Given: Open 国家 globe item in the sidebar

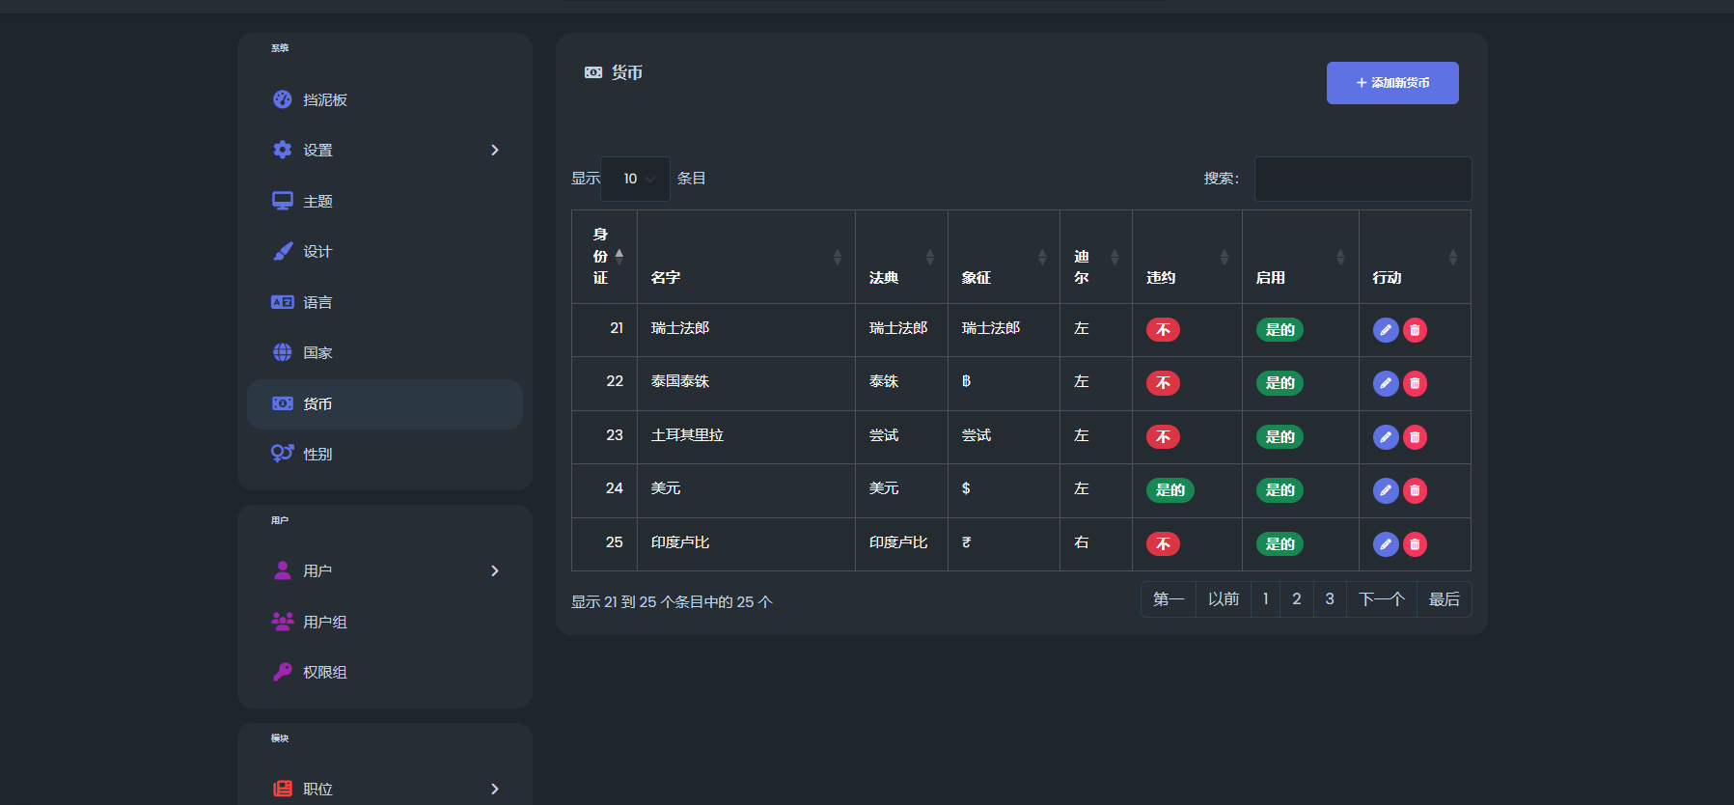Looking at the screenshot, I should [317, 352].
